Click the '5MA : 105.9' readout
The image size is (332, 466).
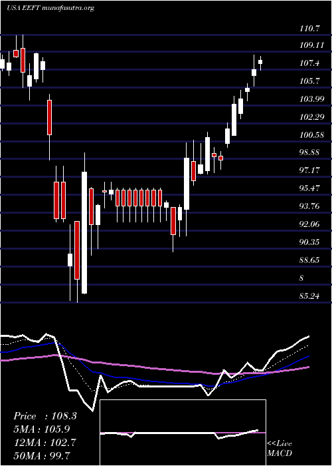click(x=42, y=429)
